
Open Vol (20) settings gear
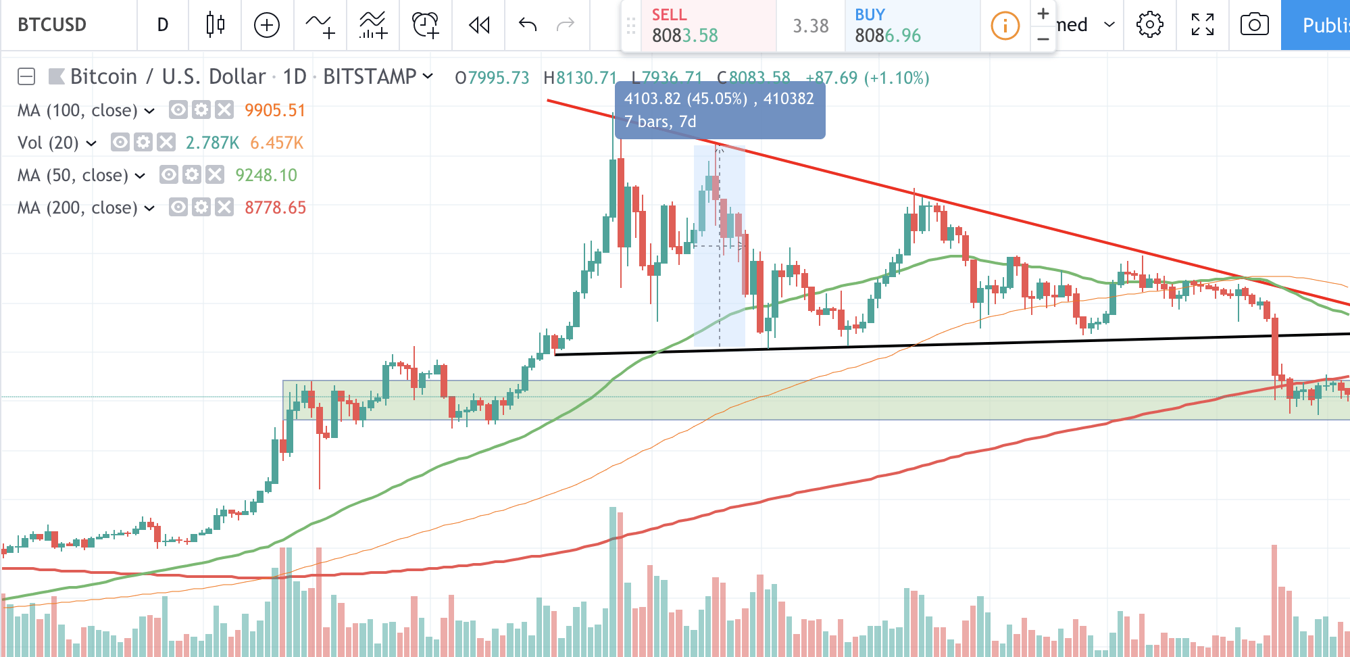143,142
